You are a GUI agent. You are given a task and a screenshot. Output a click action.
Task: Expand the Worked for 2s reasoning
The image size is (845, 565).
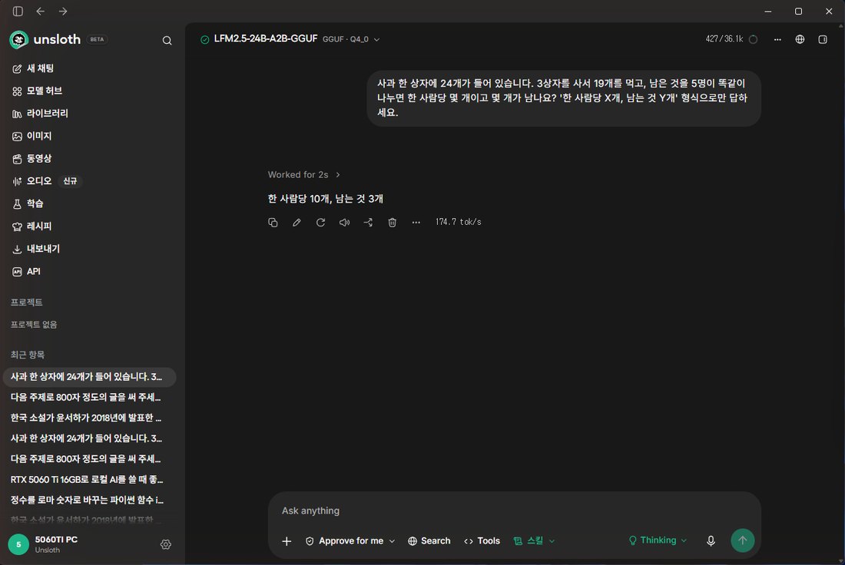pyautogui.click(x=304, y=174)
